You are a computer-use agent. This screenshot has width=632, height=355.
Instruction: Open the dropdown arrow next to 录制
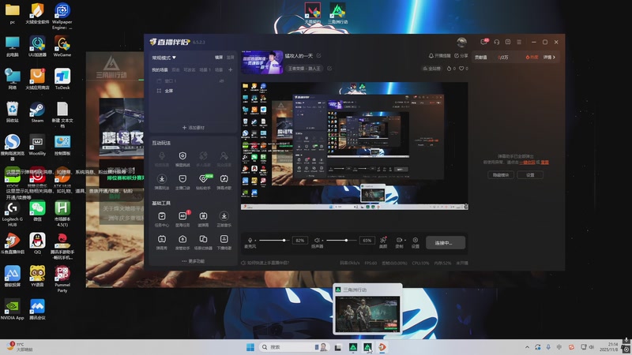click(x=404, y=241)
